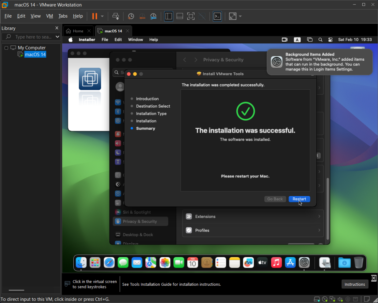Image resolution: width=378 pixels, height=303 pixels.
Task: Select macOS 14 in the library tree
Action: 35,54
